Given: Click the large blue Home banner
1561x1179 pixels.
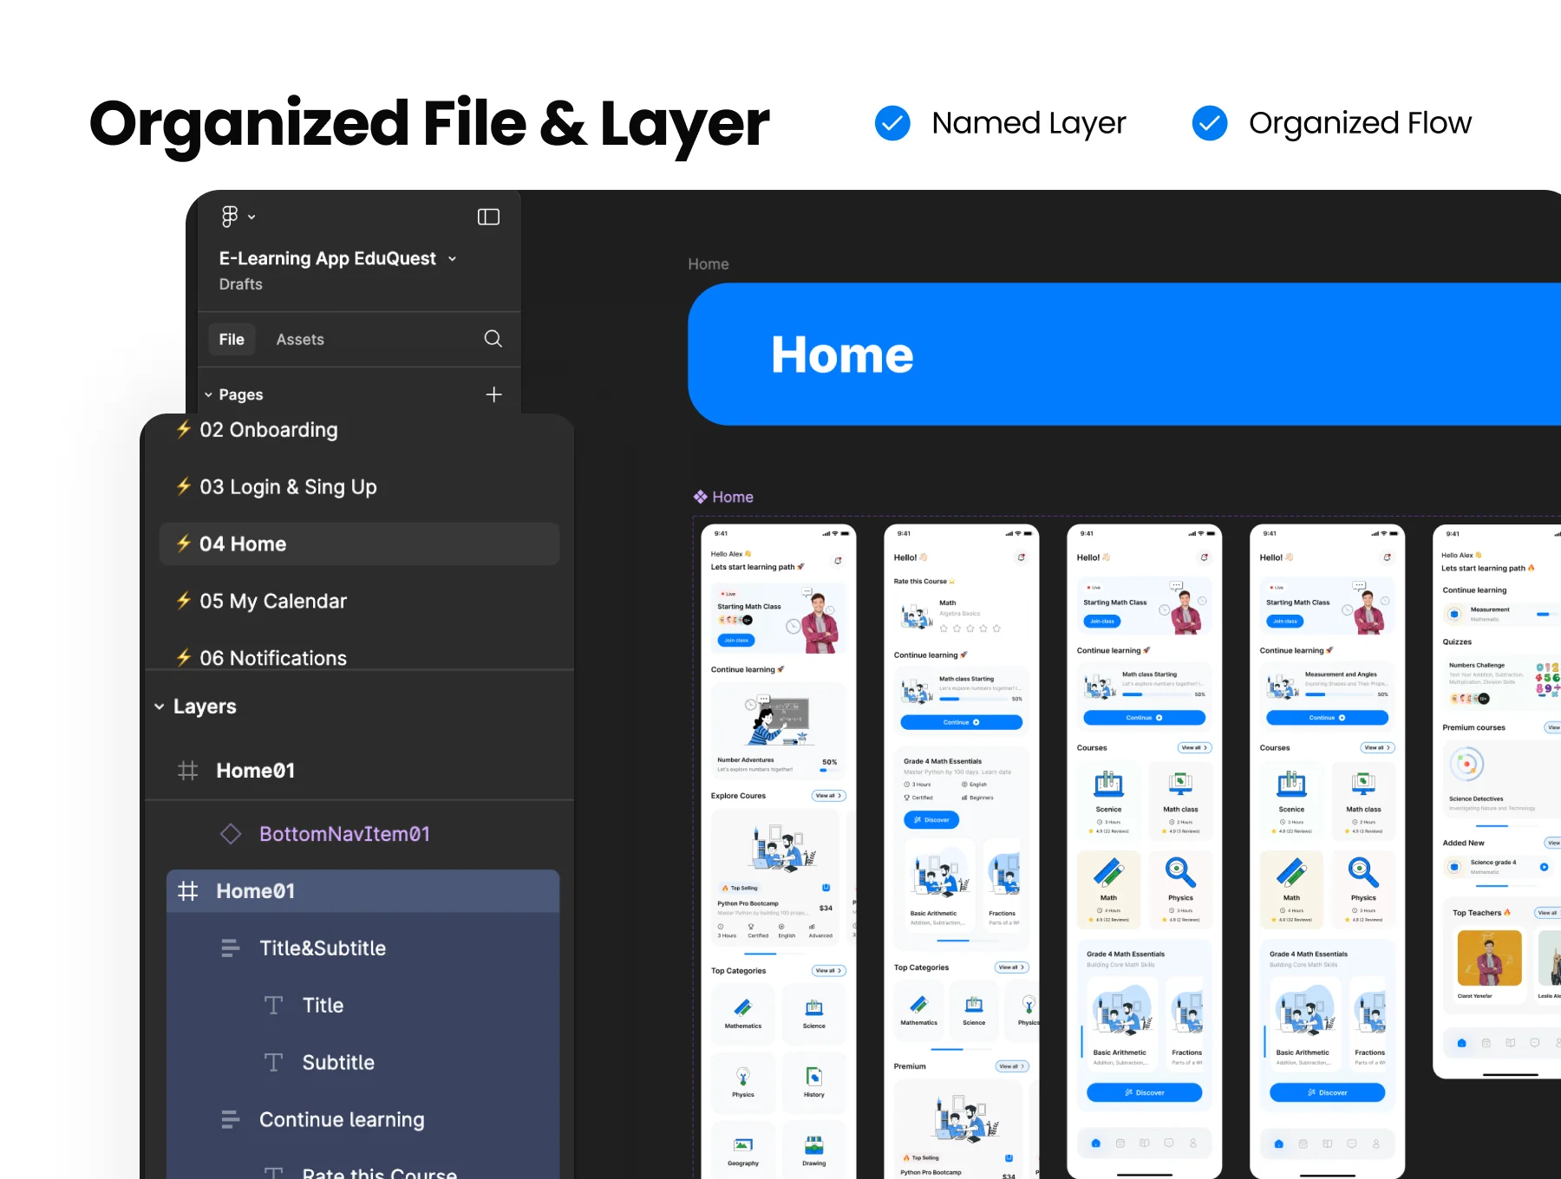Looking at the screenshot, I should pos(1124,355).
